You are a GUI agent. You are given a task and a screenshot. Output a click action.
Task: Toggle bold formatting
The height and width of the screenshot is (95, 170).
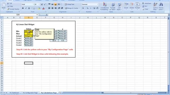pyautogui.click(x=23, y=8)
